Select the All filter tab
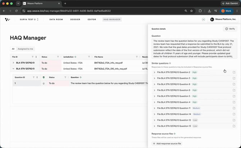241x148 pixels. tap(13, 49)
